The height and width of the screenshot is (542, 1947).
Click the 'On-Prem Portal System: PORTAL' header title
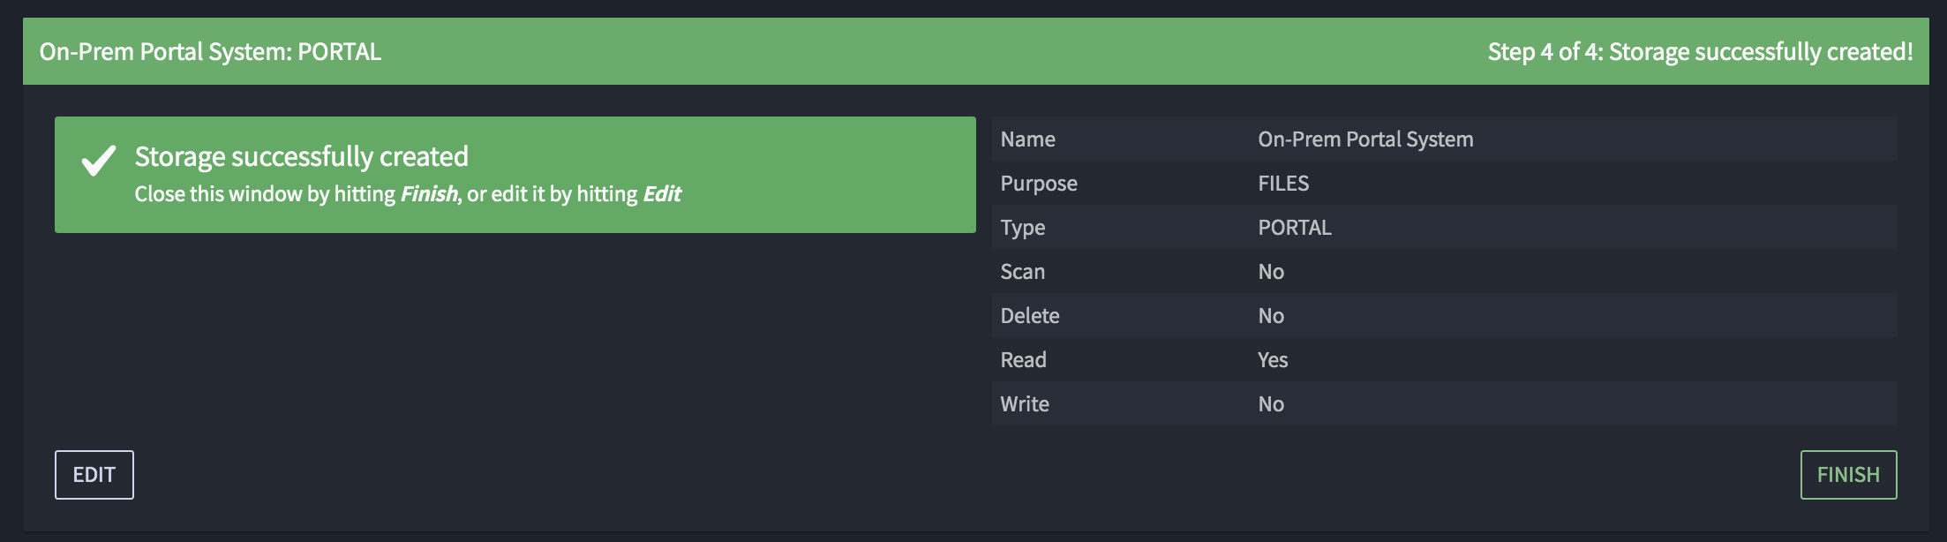(210, 51)
